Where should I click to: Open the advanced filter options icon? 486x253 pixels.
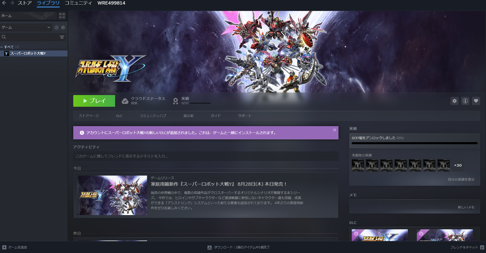(x=62, y=37)
